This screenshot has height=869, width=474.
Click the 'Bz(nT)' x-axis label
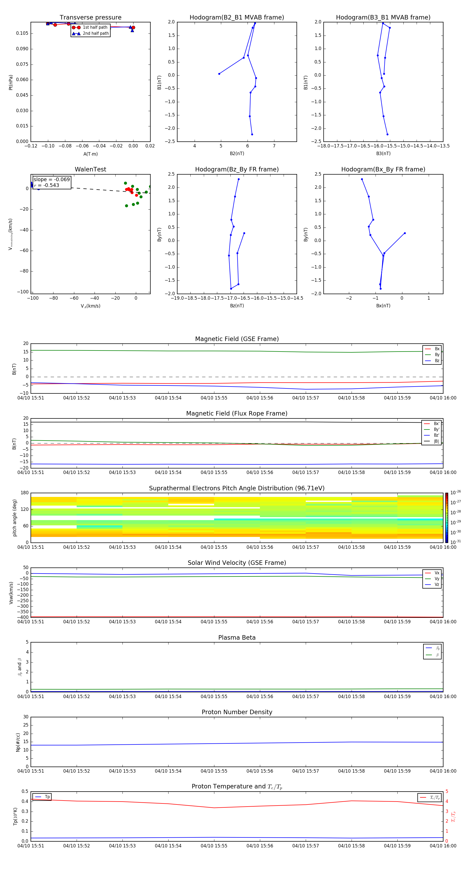coord(237,306)
